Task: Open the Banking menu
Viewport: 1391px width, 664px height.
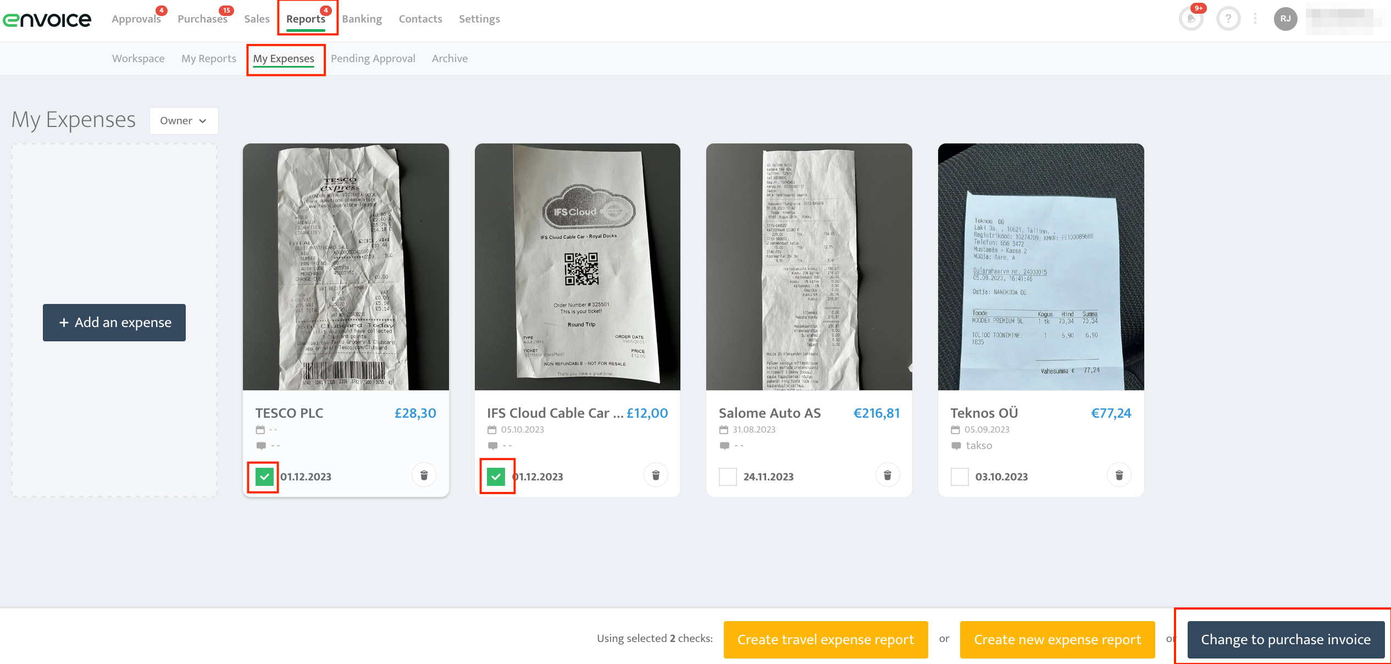Action: [x=362, y=18]
